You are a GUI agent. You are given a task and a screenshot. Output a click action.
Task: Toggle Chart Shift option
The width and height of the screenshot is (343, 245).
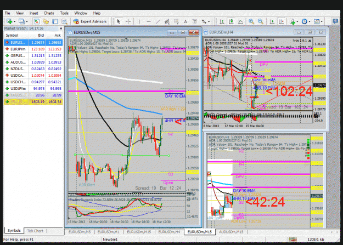point(281,21)
